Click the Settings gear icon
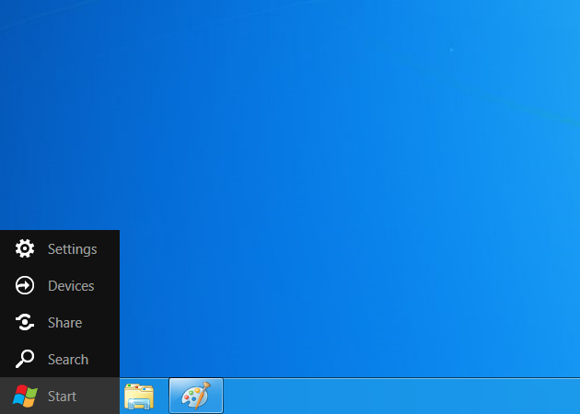 click(25, 248)
